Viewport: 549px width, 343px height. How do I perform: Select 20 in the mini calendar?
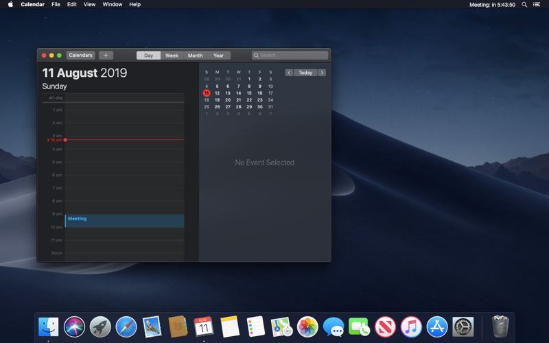[x=228, y=100]
